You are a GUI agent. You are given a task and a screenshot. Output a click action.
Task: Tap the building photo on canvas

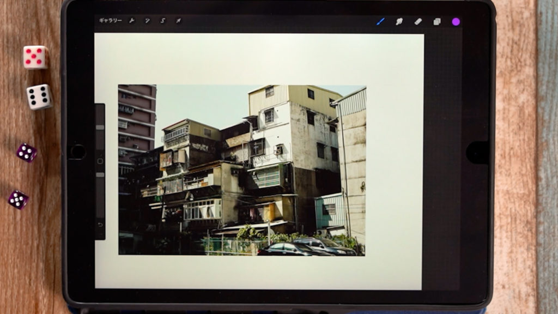(x=242, y=170)
